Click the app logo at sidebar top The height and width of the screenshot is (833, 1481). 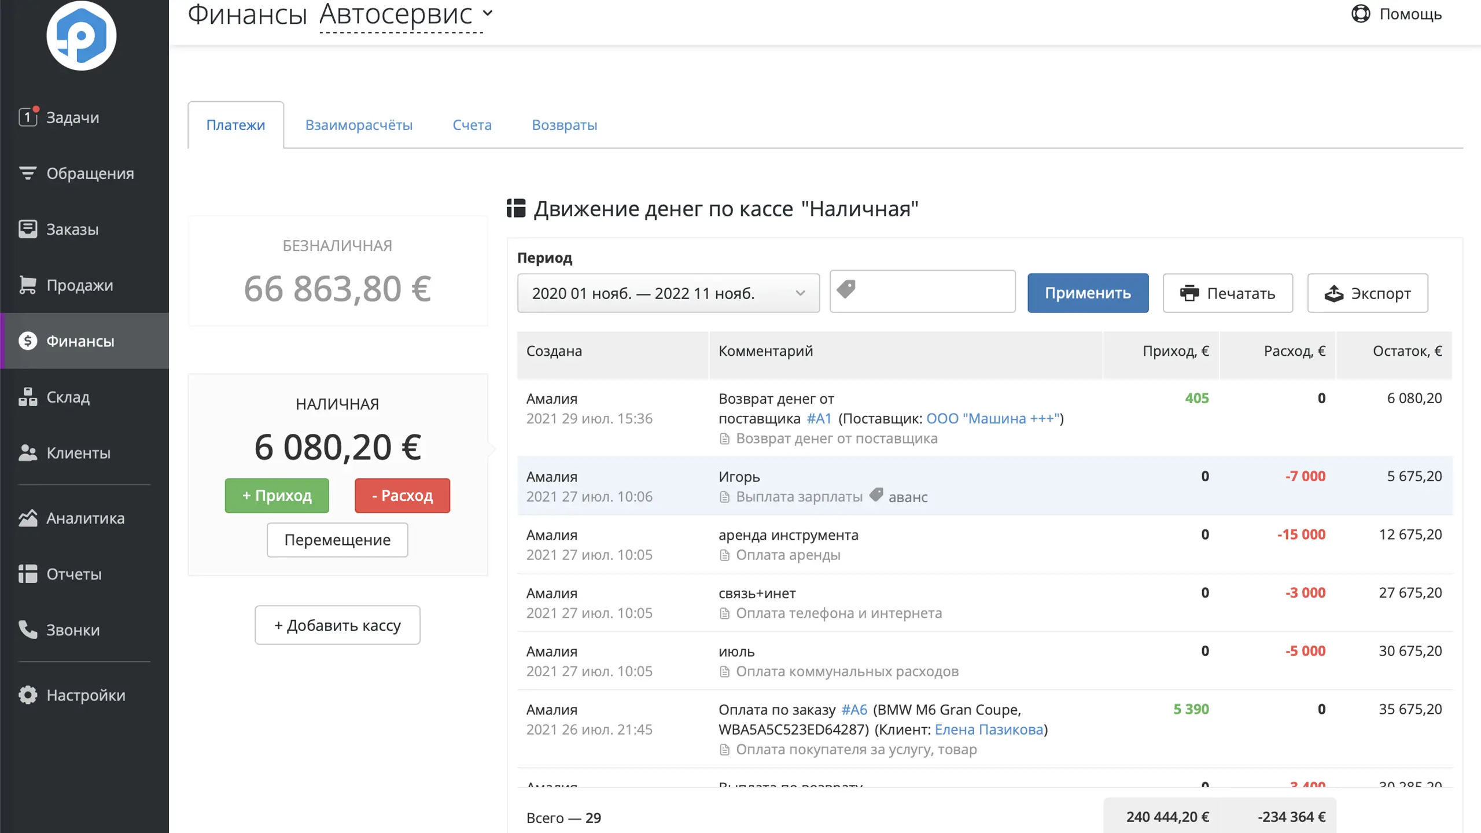tap(81, 35)
